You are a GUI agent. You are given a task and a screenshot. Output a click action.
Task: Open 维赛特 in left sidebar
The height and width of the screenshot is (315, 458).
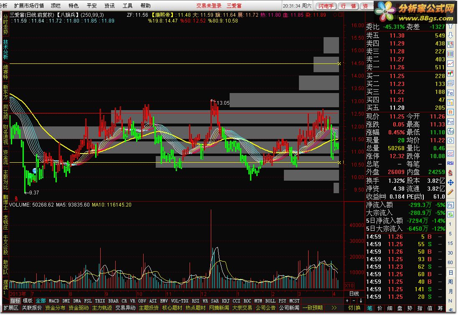[5, 72]
